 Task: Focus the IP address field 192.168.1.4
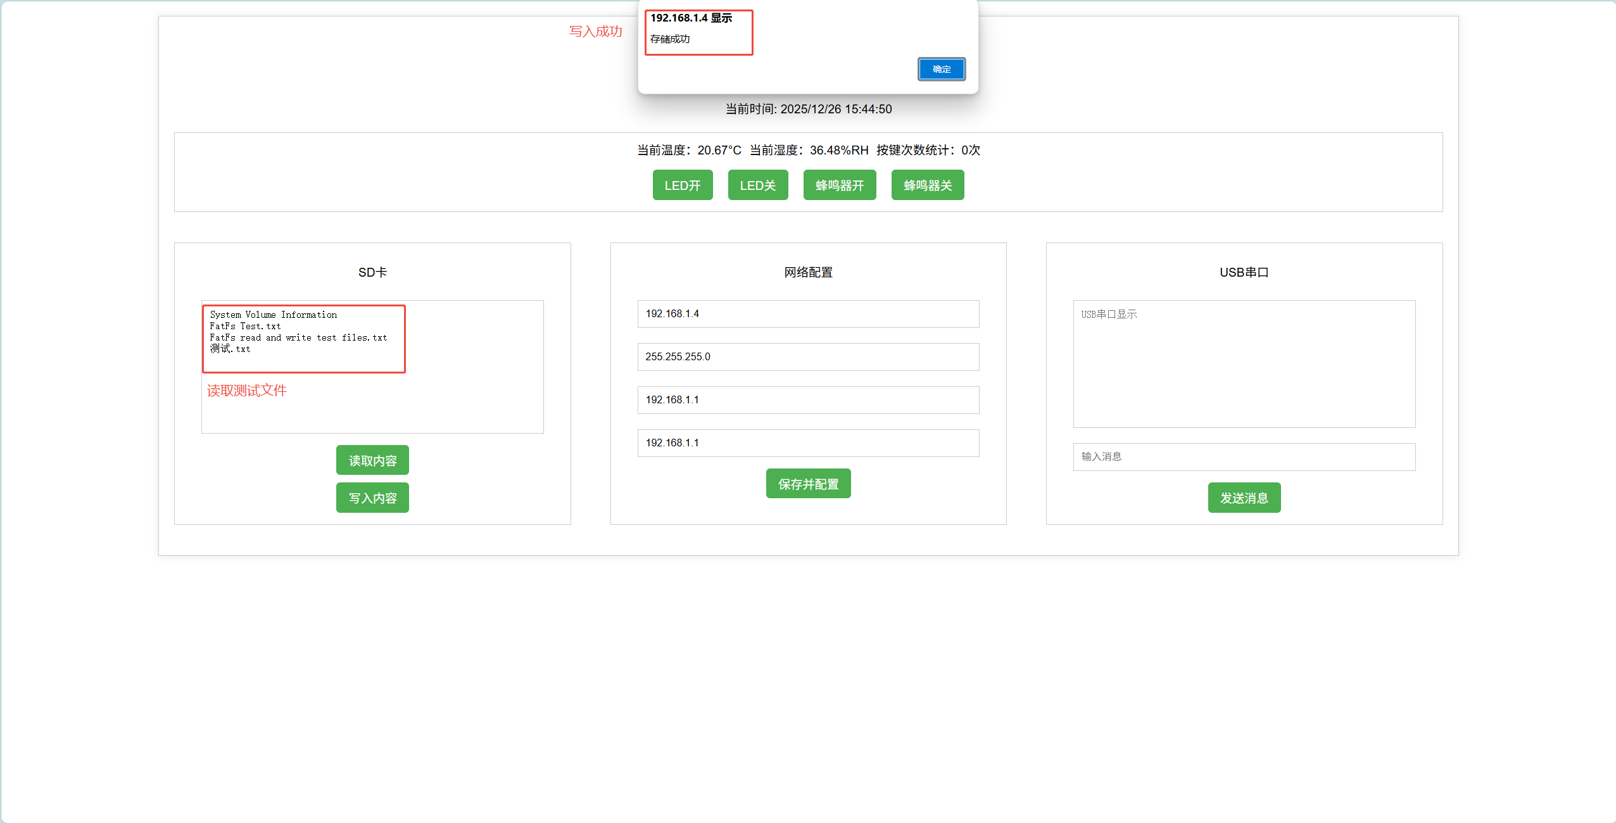click(808, 314)
